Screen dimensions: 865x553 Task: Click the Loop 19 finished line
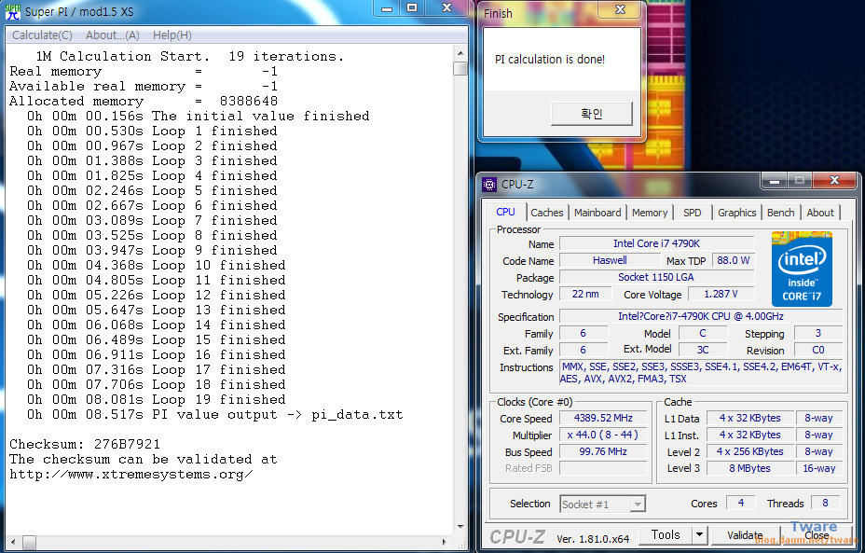coord(156,399)
